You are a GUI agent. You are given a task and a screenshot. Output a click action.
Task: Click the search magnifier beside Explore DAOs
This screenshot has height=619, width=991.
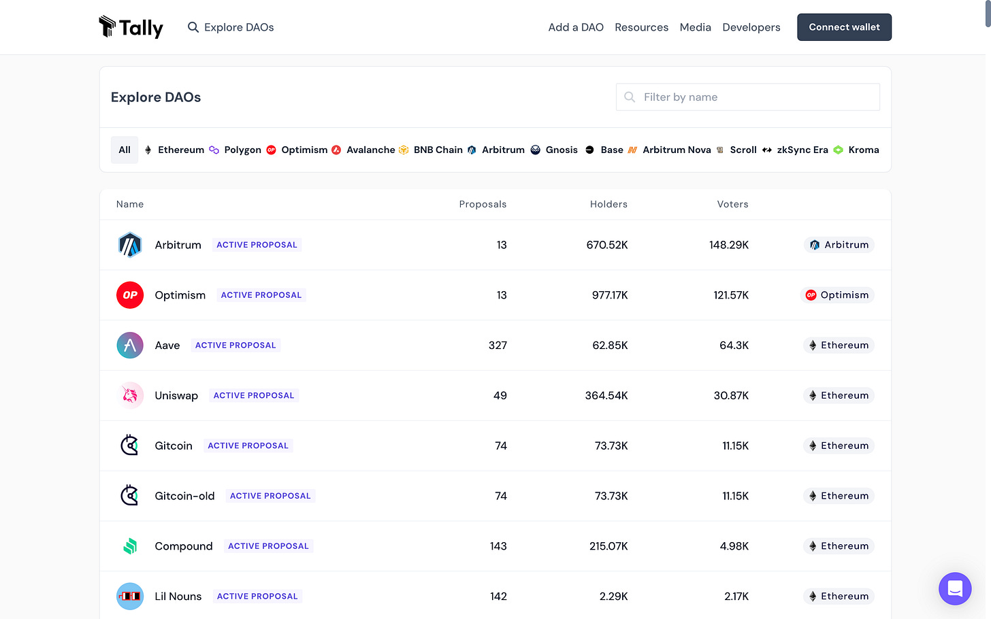[x=193, y=27]
